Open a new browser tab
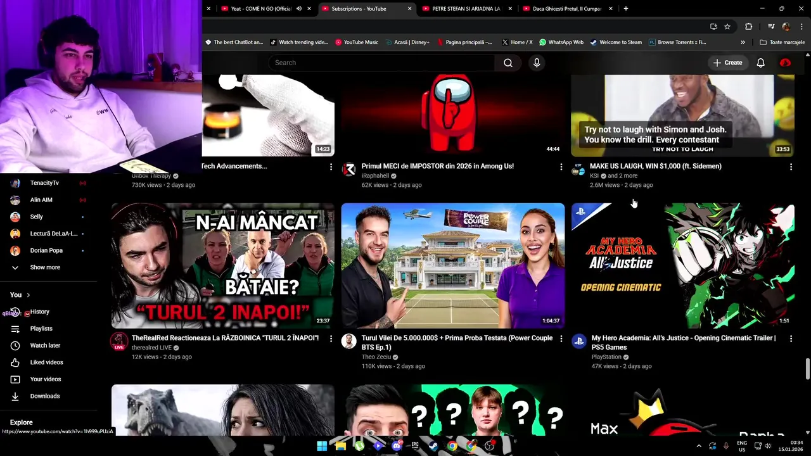This screenshot has width=811, height=456. point(625,9)
